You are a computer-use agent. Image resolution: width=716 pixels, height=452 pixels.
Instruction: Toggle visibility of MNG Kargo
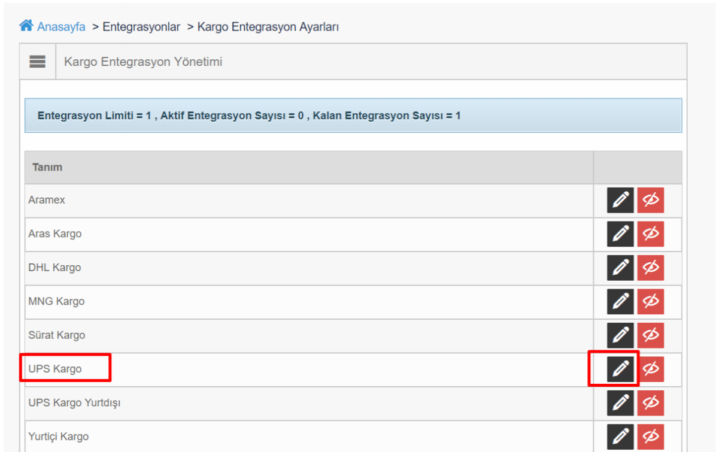point(651,301)
